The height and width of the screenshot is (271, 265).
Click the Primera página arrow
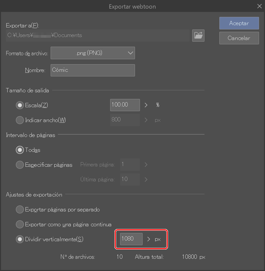coord(146,164)
